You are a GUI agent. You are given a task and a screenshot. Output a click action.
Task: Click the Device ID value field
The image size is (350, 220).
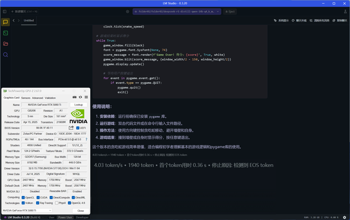point(73,134)
